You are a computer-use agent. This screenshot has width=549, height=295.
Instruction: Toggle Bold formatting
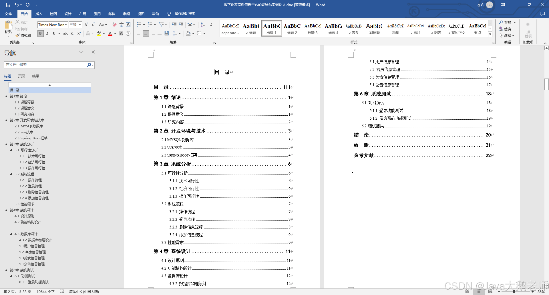[40, 33]
